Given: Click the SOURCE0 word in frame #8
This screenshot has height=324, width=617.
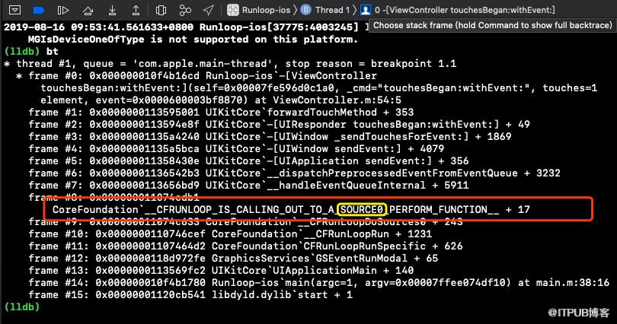Looking at the screenshot, I should pos(362,210).
